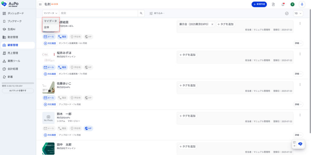Select 全体 from the open dropdown
The height and width of the screenshot is (155, 311).
46,27
